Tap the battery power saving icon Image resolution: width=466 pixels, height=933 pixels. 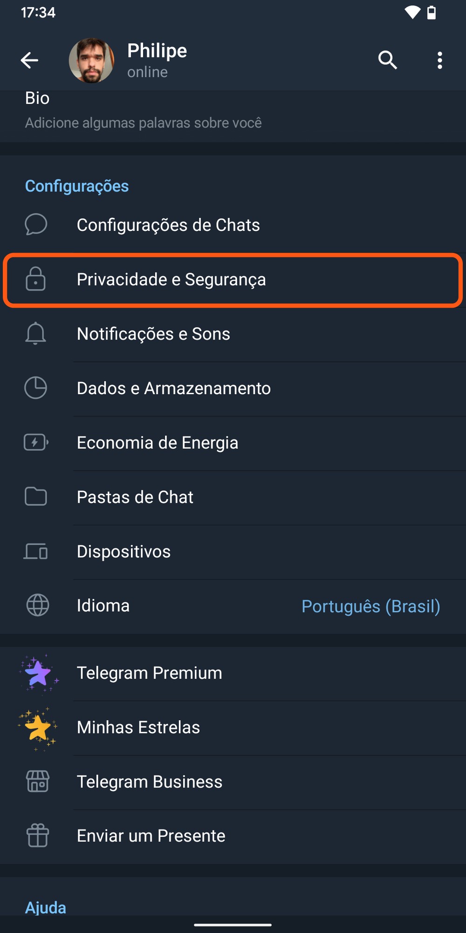[x=36, y=442]
